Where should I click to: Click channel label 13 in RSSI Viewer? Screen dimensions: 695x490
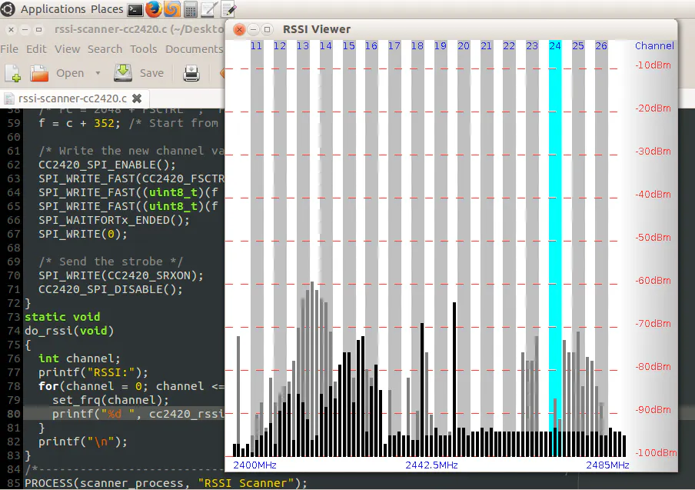click(303, 46)
